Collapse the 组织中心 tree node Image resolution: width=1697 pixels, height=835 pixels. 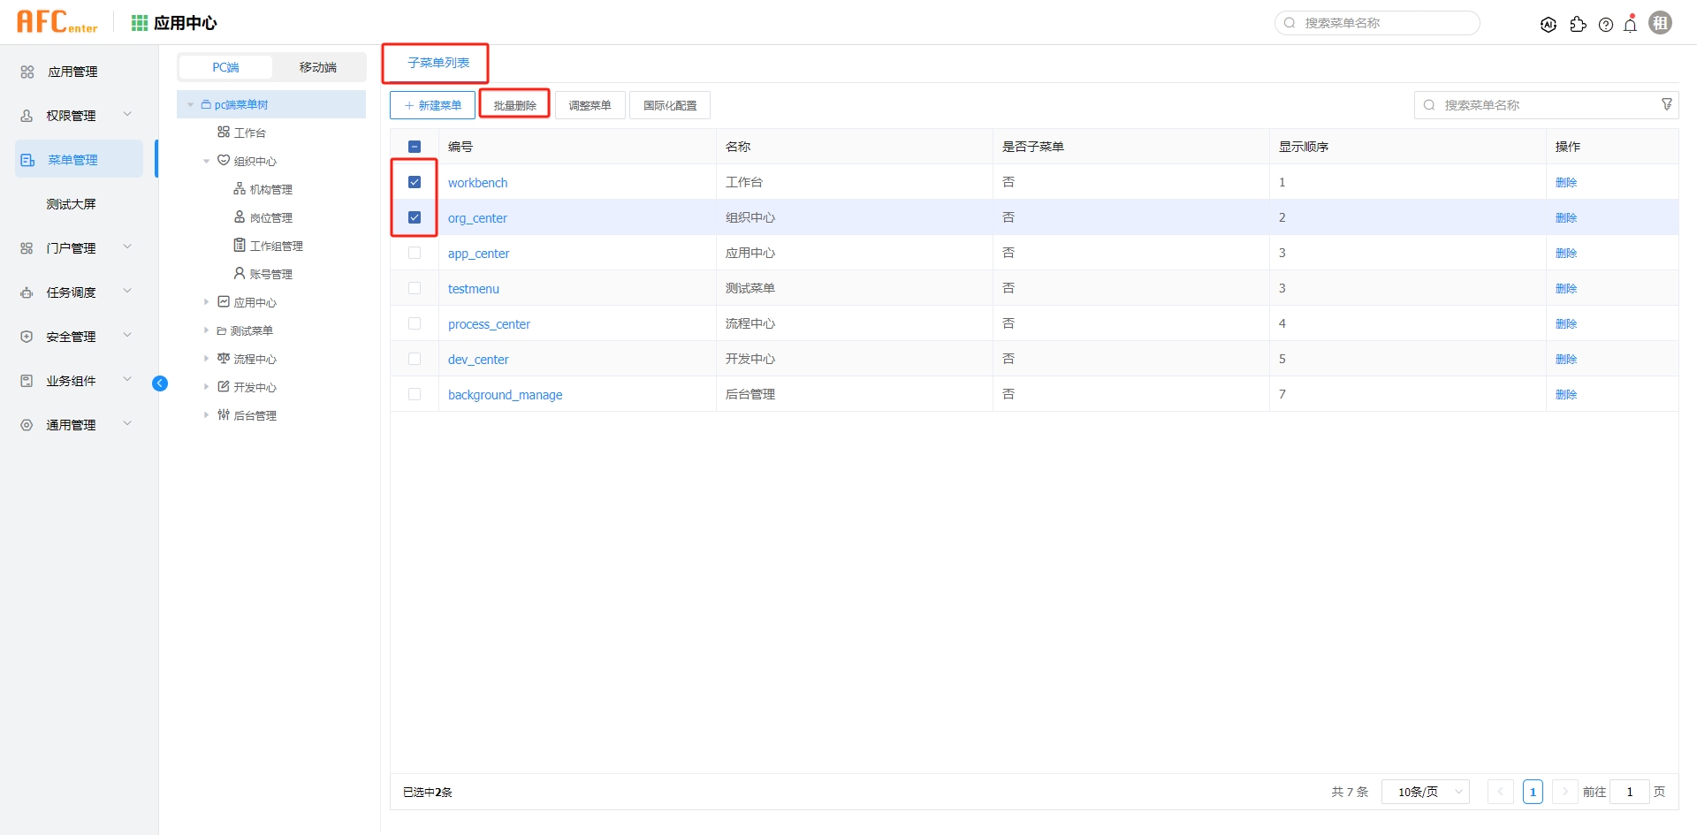[x=207, y=160]
